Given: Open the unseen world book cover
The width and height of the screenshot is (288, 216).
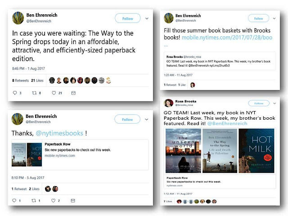Looking at the screenshot, I should [x=183, y=151].
